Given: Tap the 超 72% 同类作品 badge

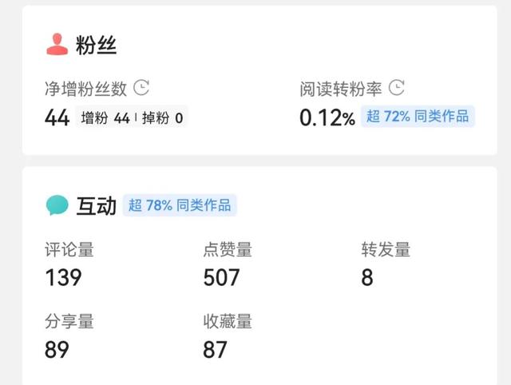Looking at the screenshot, I should pyautogui.click(x=418, y=117).
